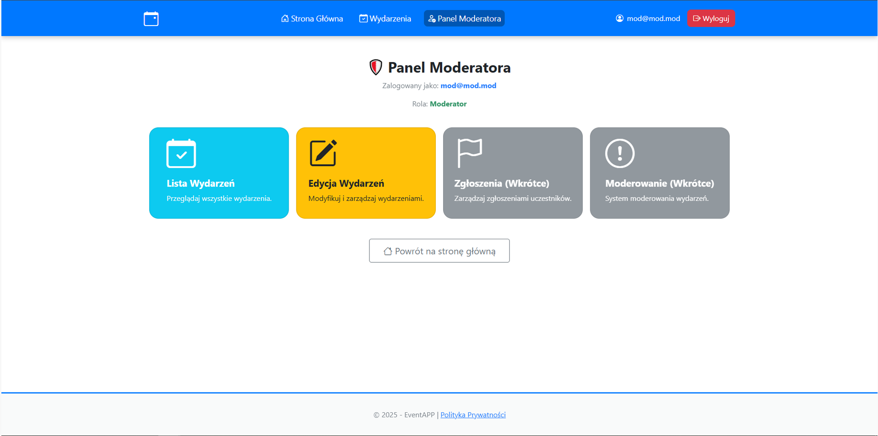The width and height of the screenshot is (878, 436).
Task: Click the pencil edit icon on Edycja Wydarzeń card
Action: click(x=323, y=153)
